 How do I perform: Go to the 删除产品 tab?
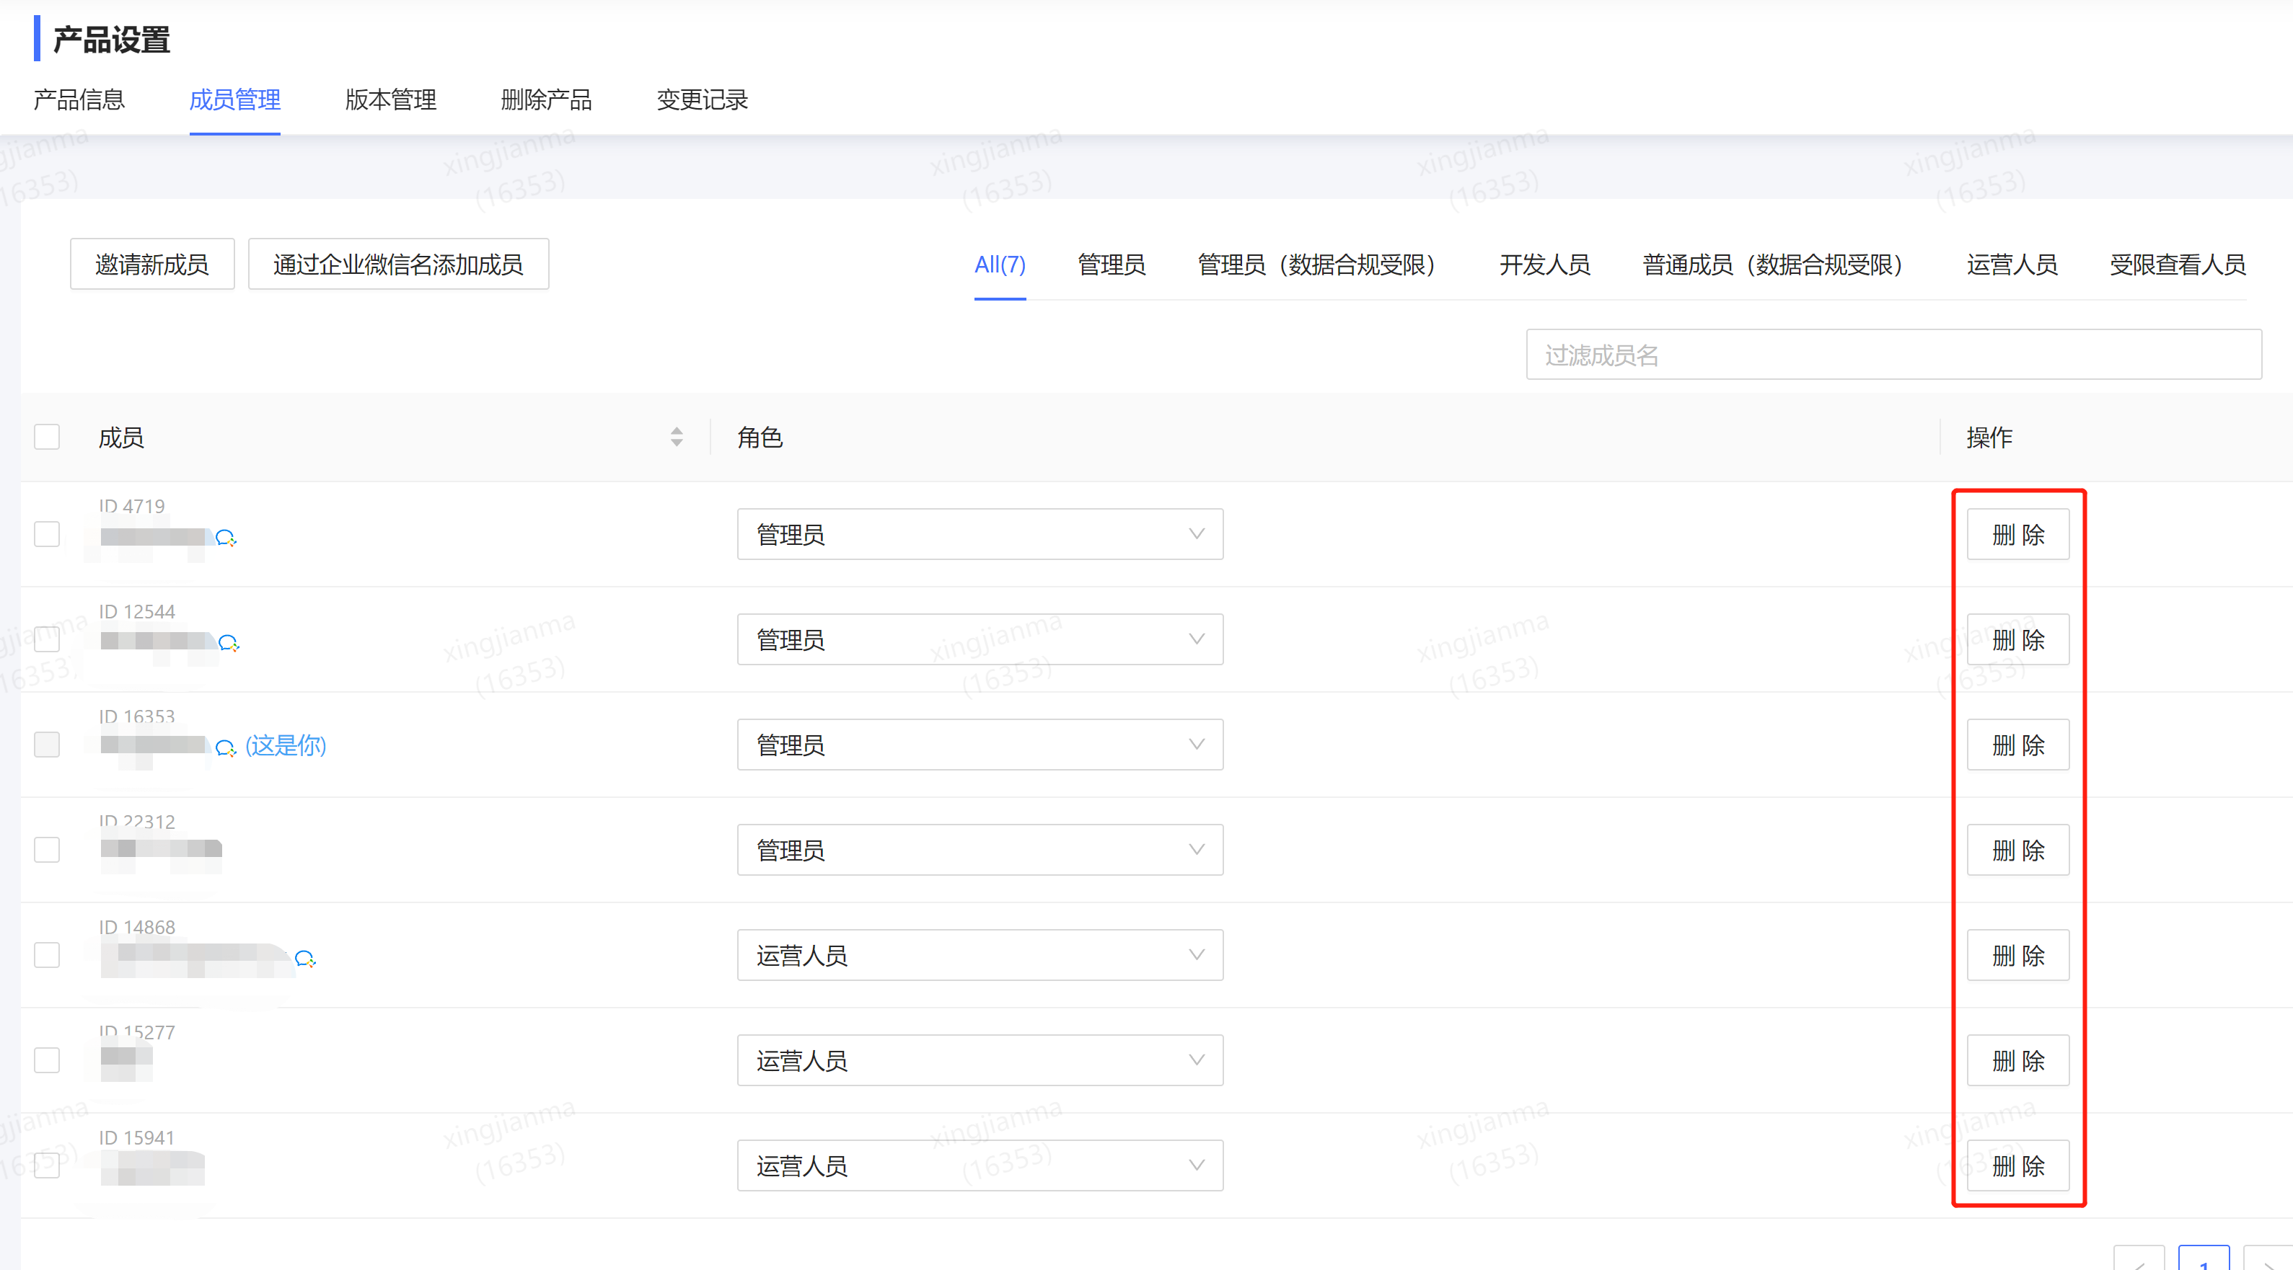(x=547, y=99)
